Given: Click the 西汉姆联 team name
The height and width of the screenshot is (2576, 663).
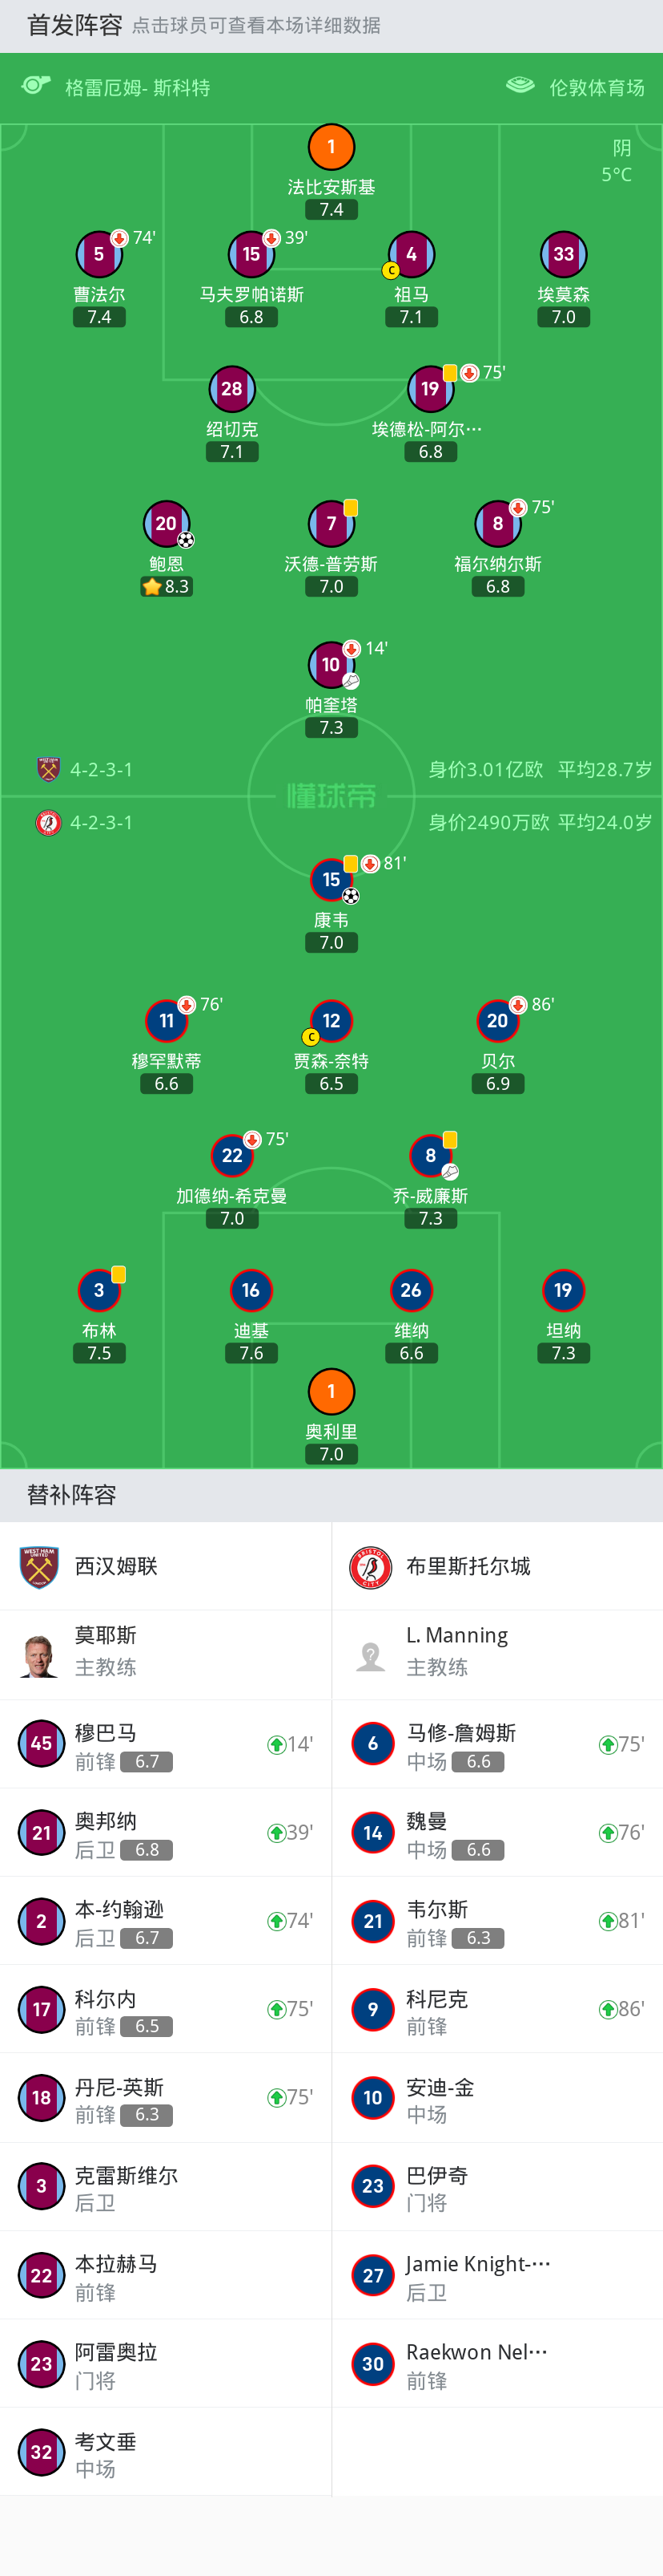Looking at the screenshot, I should [x=116, y=1566].
